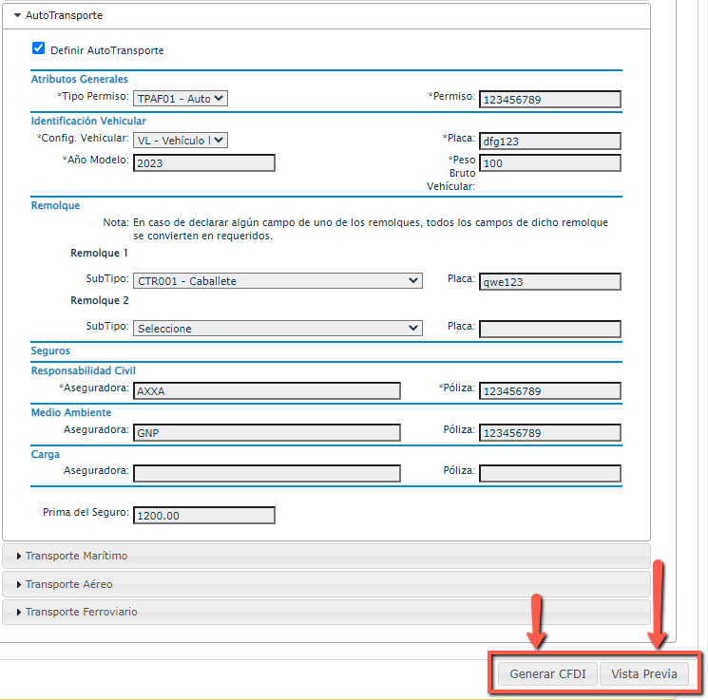Click Responsabilidad Civil Aseguradora field AXXA
The image size is (708, 700).
coord(267,391)
